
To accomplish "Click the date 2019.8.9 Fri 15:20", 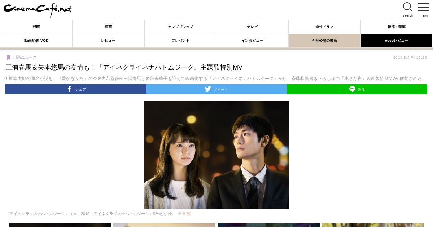I will tap(410, 58).
